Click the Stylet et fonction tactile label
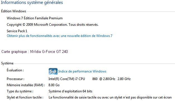 (25, 97)
